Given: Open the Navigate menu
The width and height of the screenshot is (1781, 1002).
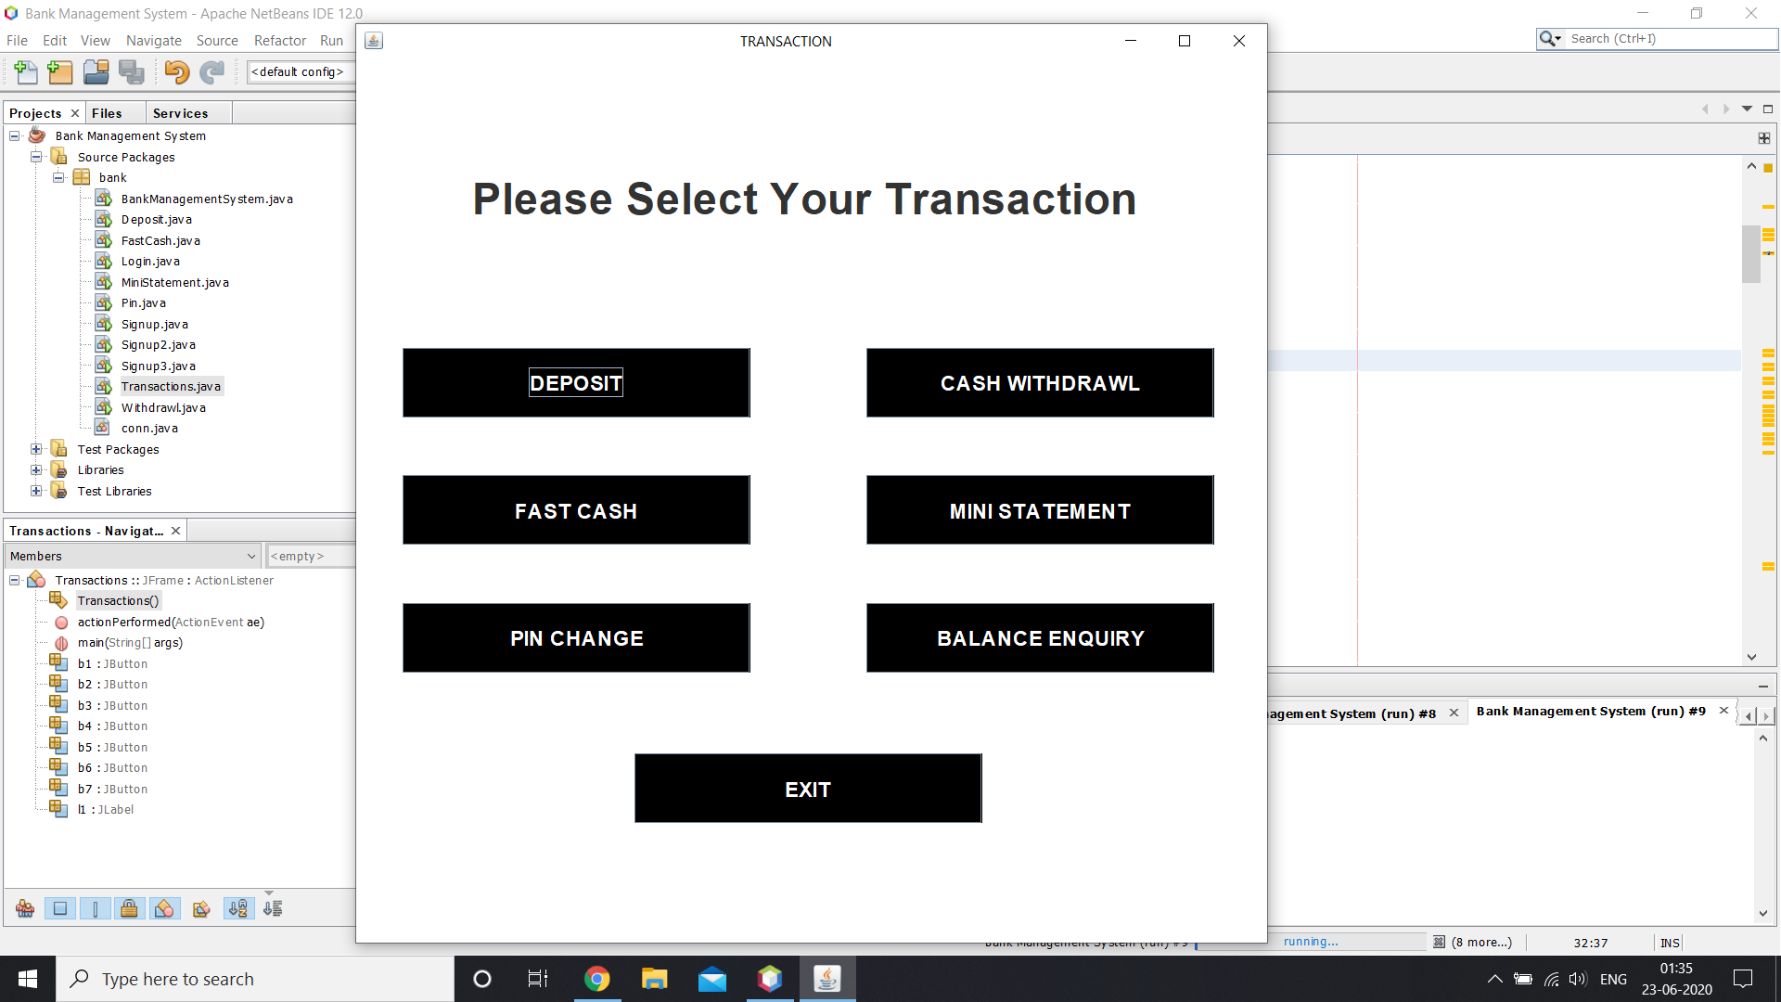Looking at the screenshot, I should point(153,41).
